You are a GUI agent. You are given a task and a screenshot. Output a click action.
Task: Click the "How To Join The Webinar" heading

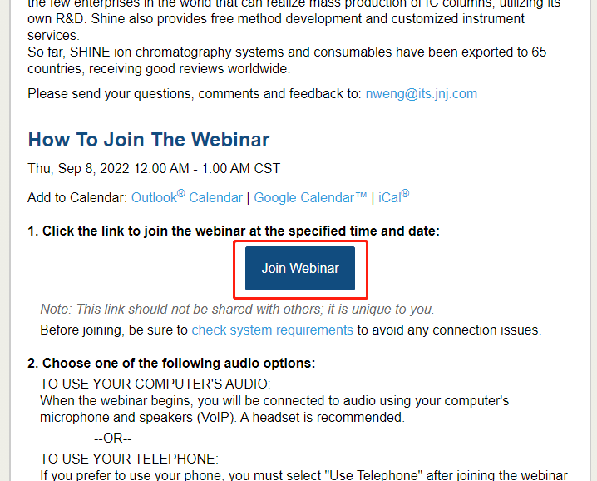pos(149,139)
